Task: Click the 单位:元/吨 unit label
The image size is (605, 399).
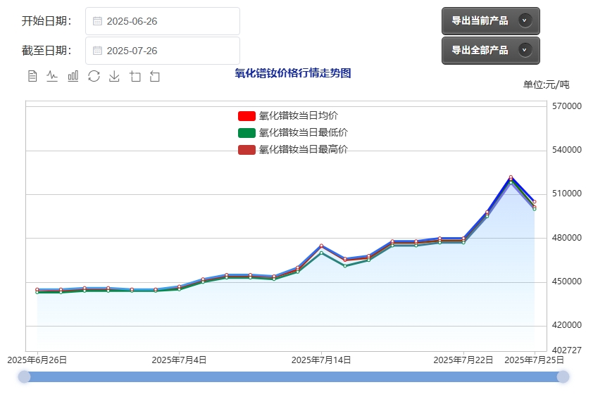Action: pyautogui.click(x=546, y=84)
